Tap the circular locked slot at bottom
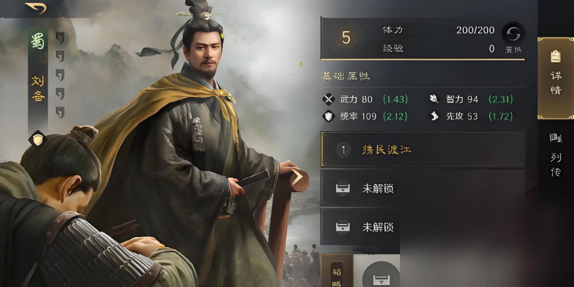Screen dimensions: 574x287 (x=381, y=275)
